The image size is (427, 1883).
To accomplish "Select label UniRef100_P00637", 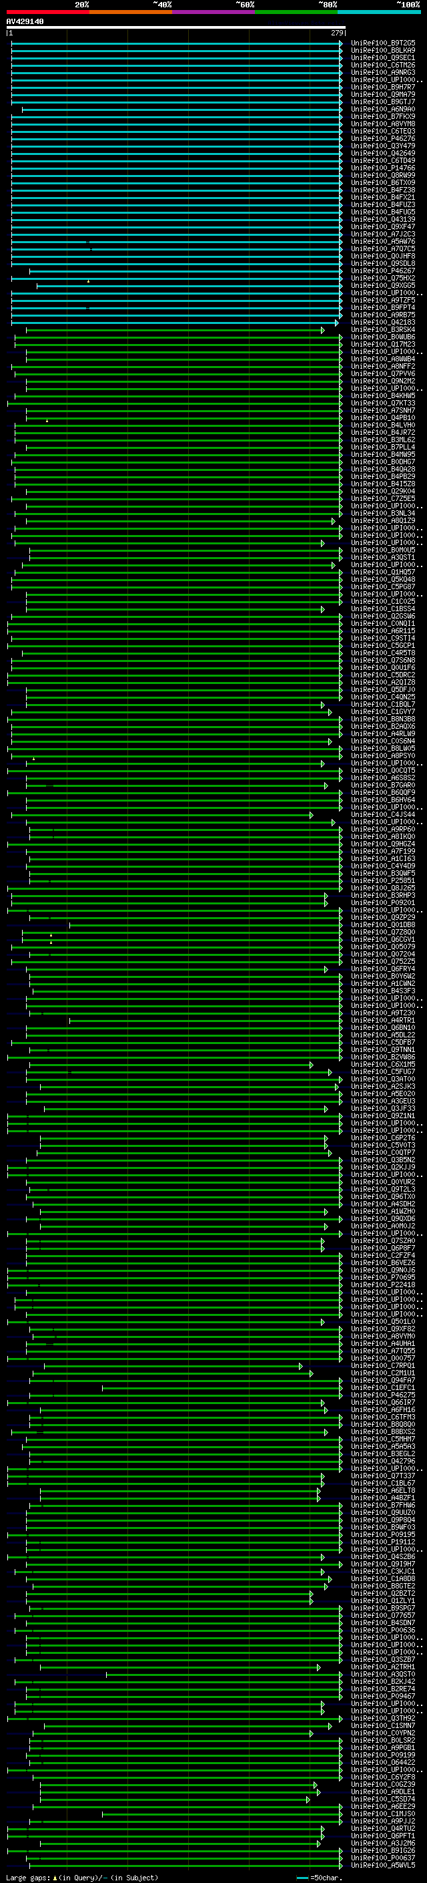I will click(x=383, y=1858).
